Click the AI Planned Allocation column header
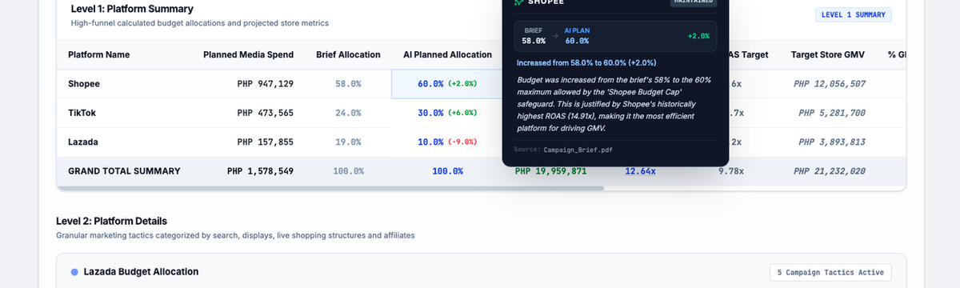Screen dimensions: 960x288 pyautogui.click(x=447, y=55)
